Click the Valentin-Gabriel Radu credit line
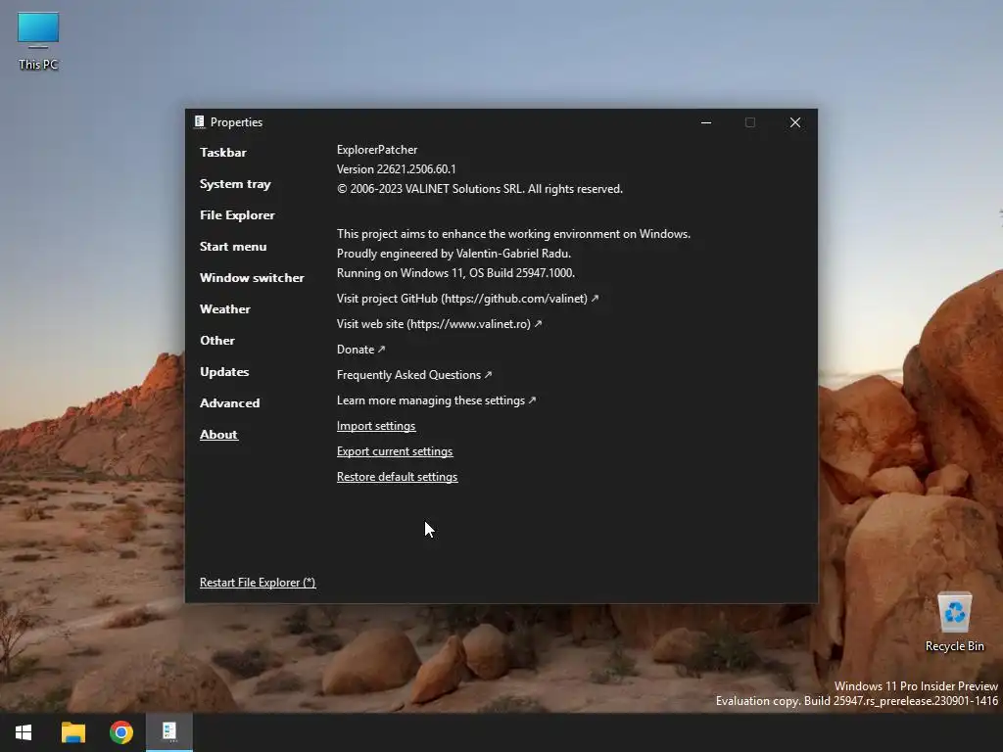1003x752 pixels. (x=454, y=254)
